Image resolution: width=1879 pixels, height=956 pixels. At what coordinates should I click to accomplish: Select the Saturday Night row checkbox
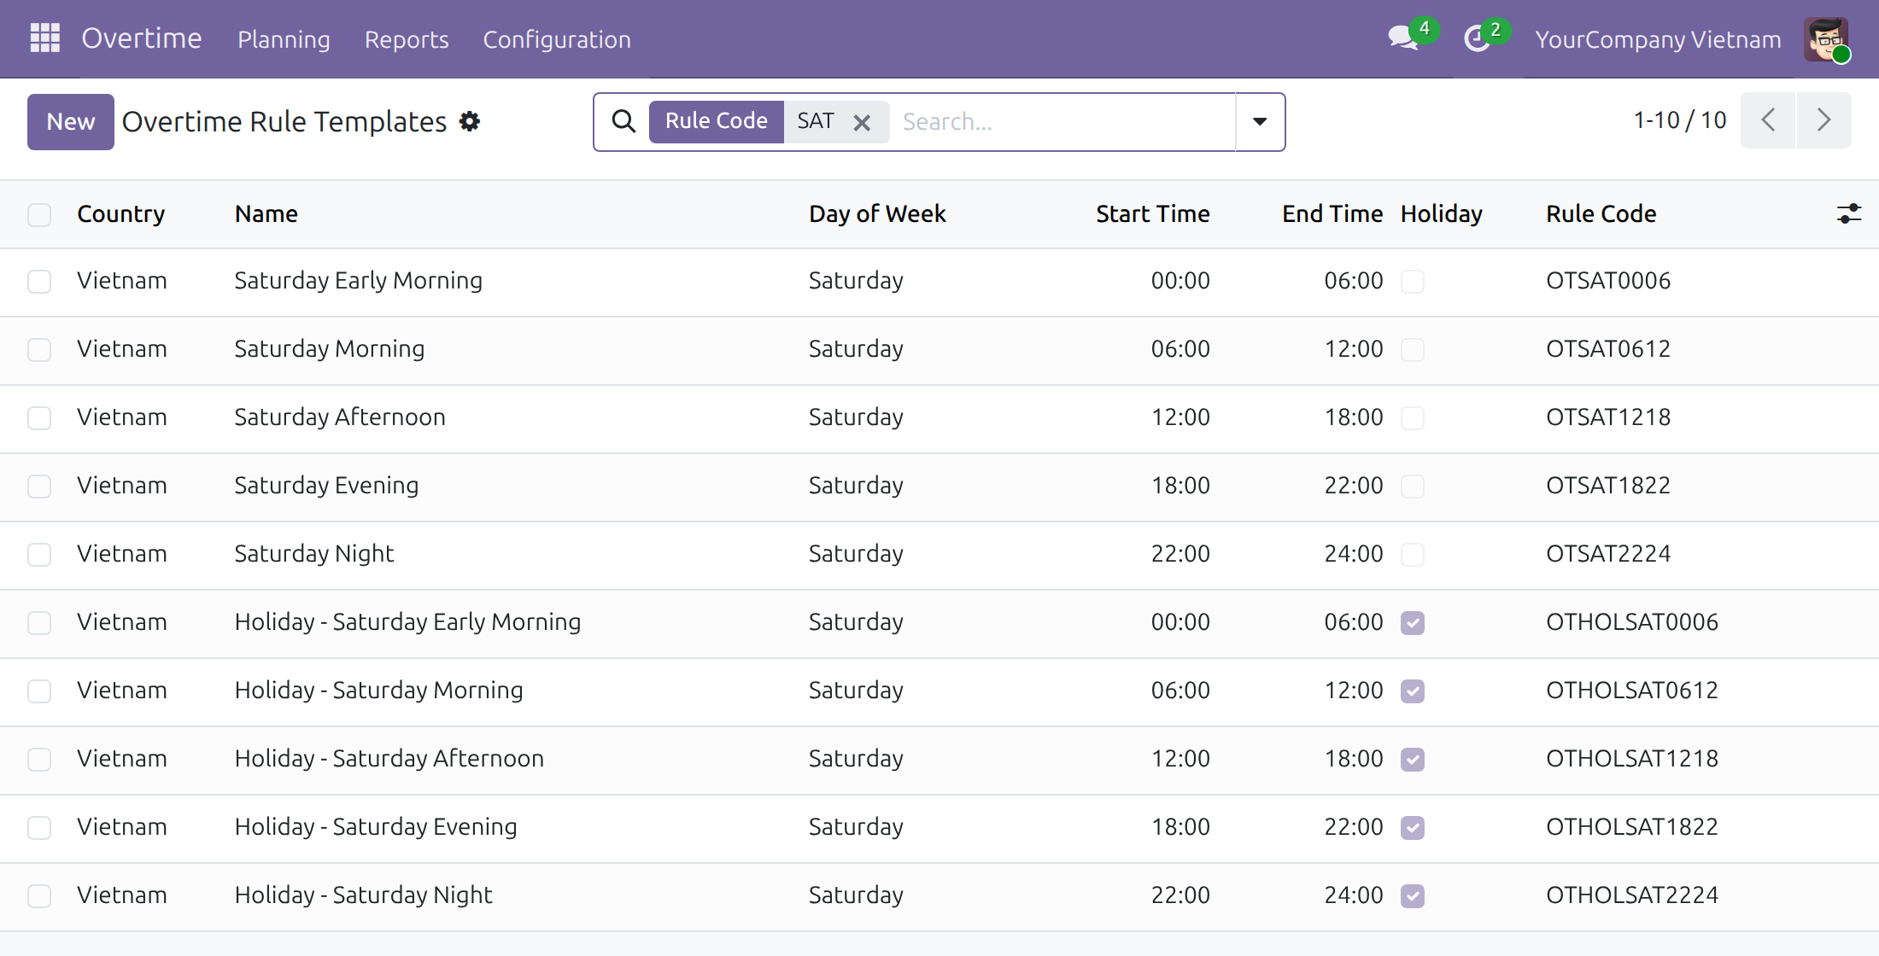pos(39,555)
